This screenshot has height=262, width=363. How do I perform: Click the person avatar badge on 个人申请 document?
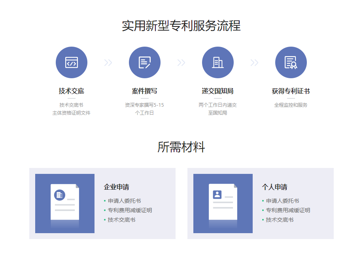tap(217, 195)
